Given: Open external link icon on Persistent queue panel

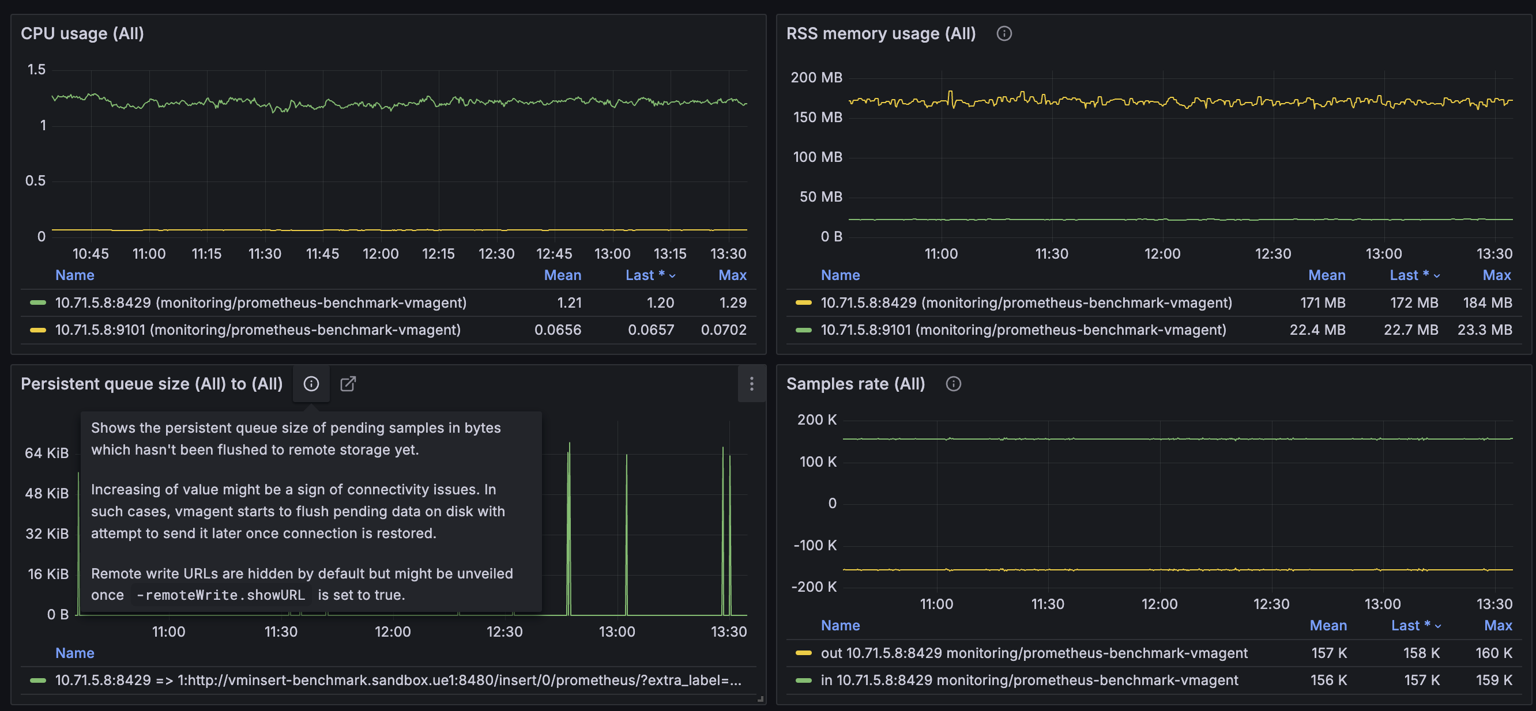Looking at the screenshot, I should [348, 384].
